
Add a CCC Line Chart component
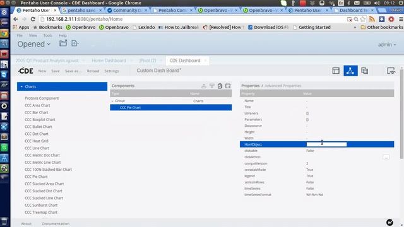point(37,148)
